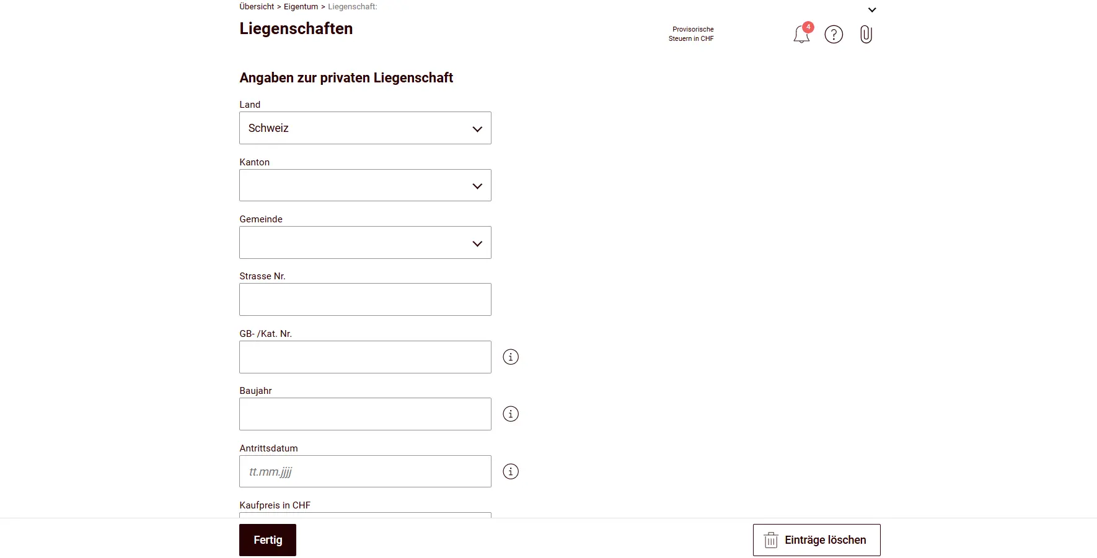
Task: Open the paperclip attachments icon
Action: [866, 34]
